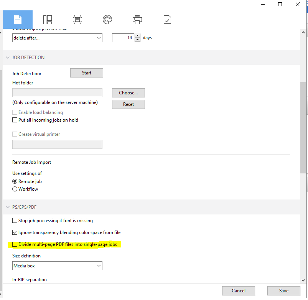Image resolution: width=308 pixels, height=300 pixels.
Task: Enable dividing multi-page PDF files into single-page jobs
Action: click(x=14, y=244)
